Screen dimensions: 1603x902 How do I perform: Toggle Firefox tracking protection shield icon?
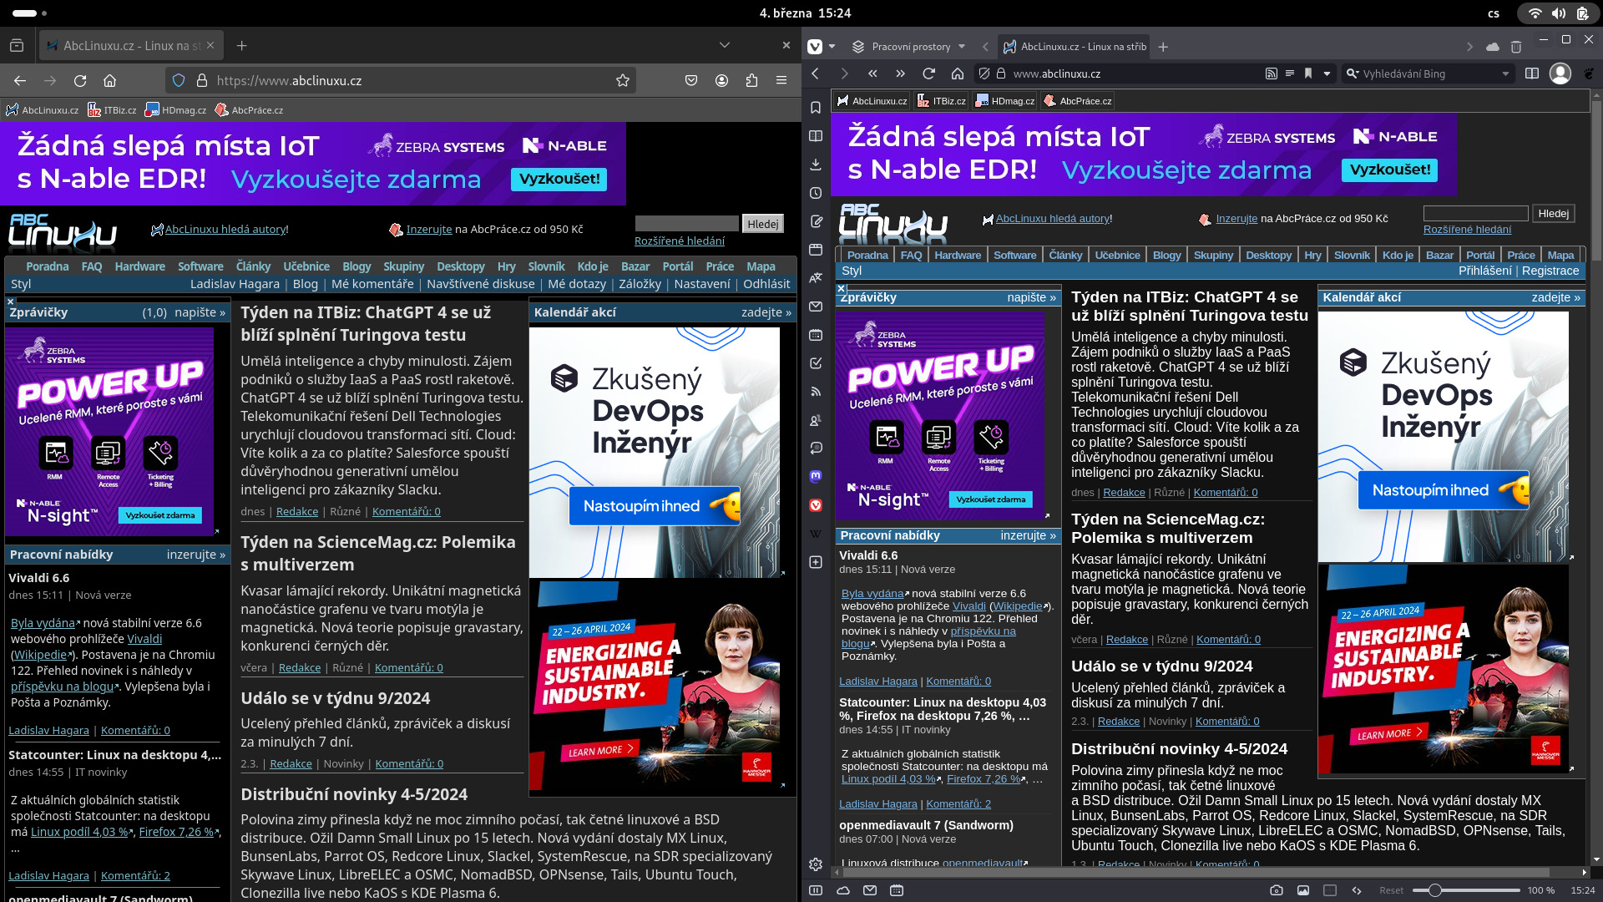(178, 81)
